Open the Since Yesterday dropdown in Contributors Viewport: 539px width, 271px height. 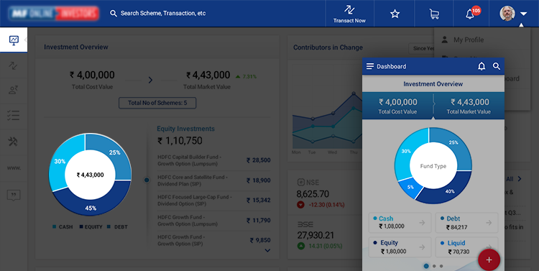coord(421,48)
